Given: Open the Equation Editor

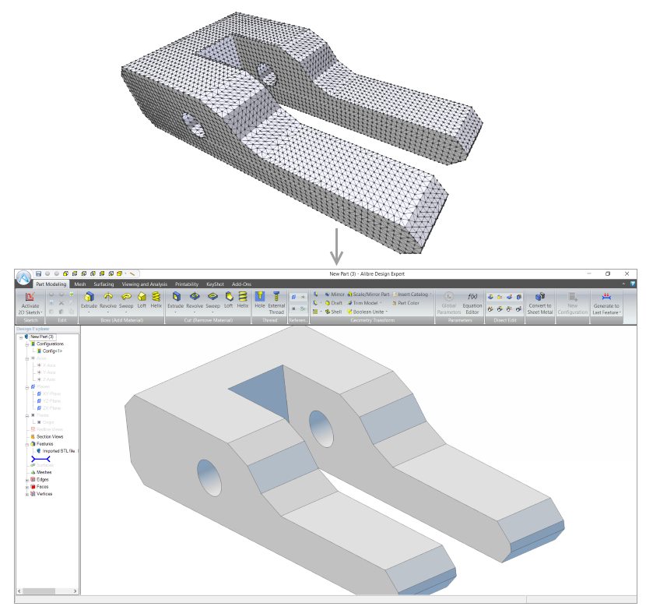Looking at the screenshot, I should tap(472, 301).
